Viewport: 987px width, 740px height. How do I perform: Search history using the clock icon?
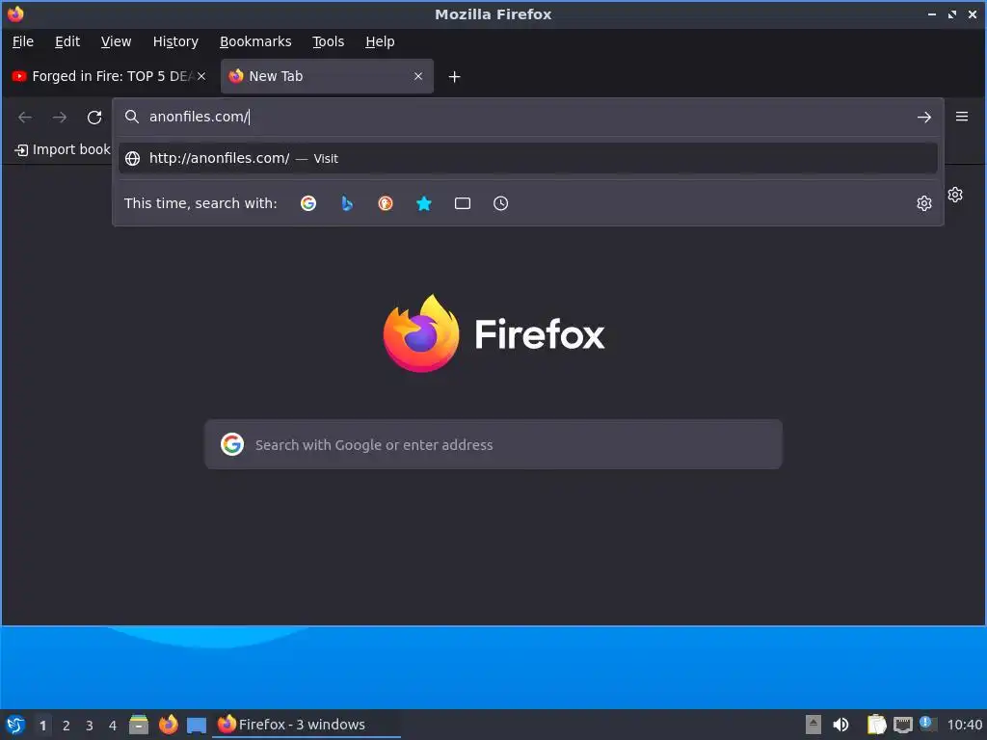click(500, 203)
